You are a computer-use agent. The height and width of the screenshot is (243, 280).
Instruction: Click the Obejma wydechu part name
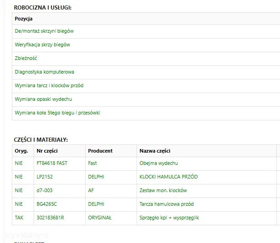click(158, 163)
